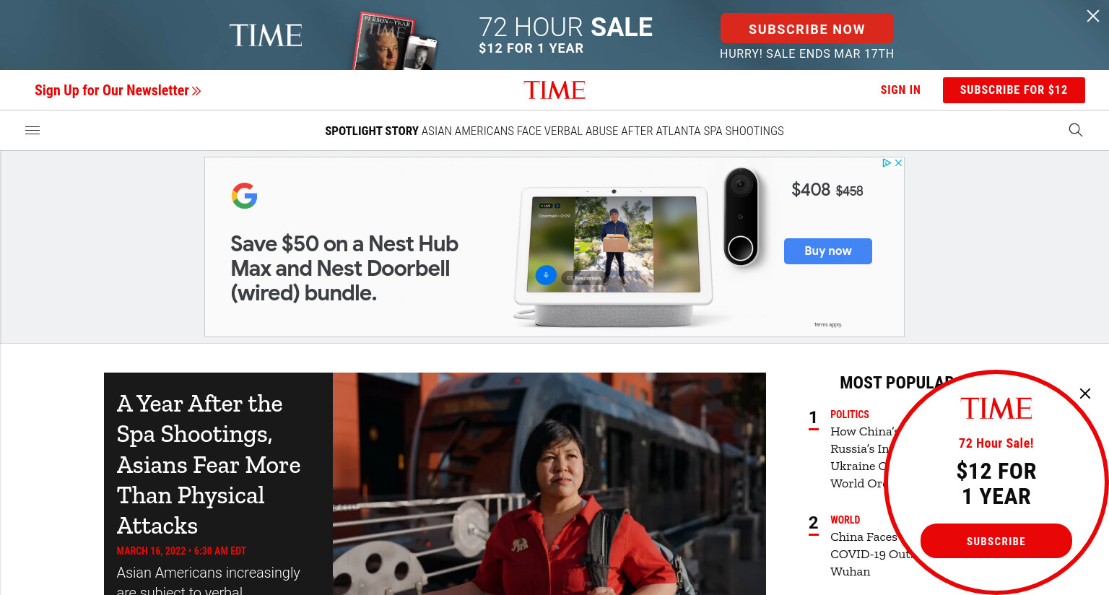Close the top sale banner
Viewport: 1109px width, 595px height.
click(x=1093, y=16)
